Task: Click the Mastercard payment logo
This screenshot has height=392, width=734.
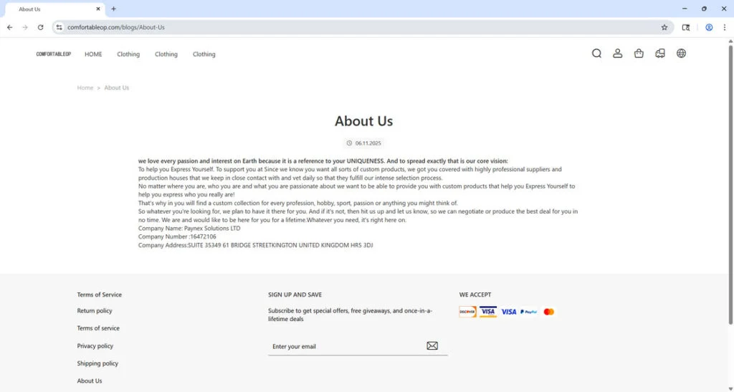Action: (548, 312)
